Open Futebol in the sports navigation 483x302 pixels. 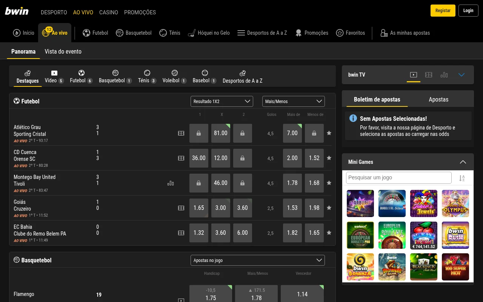click(95, 33)
